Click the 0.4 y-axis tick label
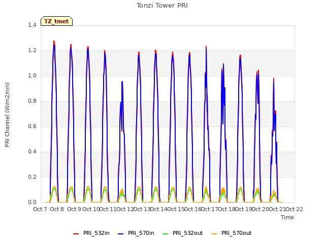The height and width of the screenshot is (243, 325). (32, 152)
